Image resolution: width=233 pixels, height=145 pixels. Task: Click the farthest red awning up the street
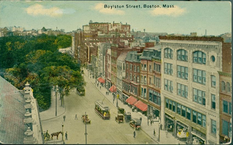pyautogui.click(x=101, y=80)
